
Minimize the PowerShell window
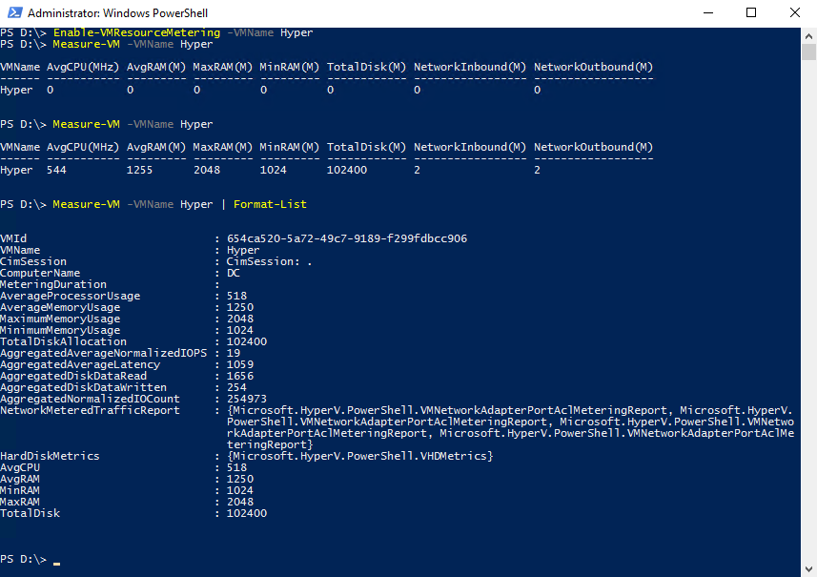(706, 13)
